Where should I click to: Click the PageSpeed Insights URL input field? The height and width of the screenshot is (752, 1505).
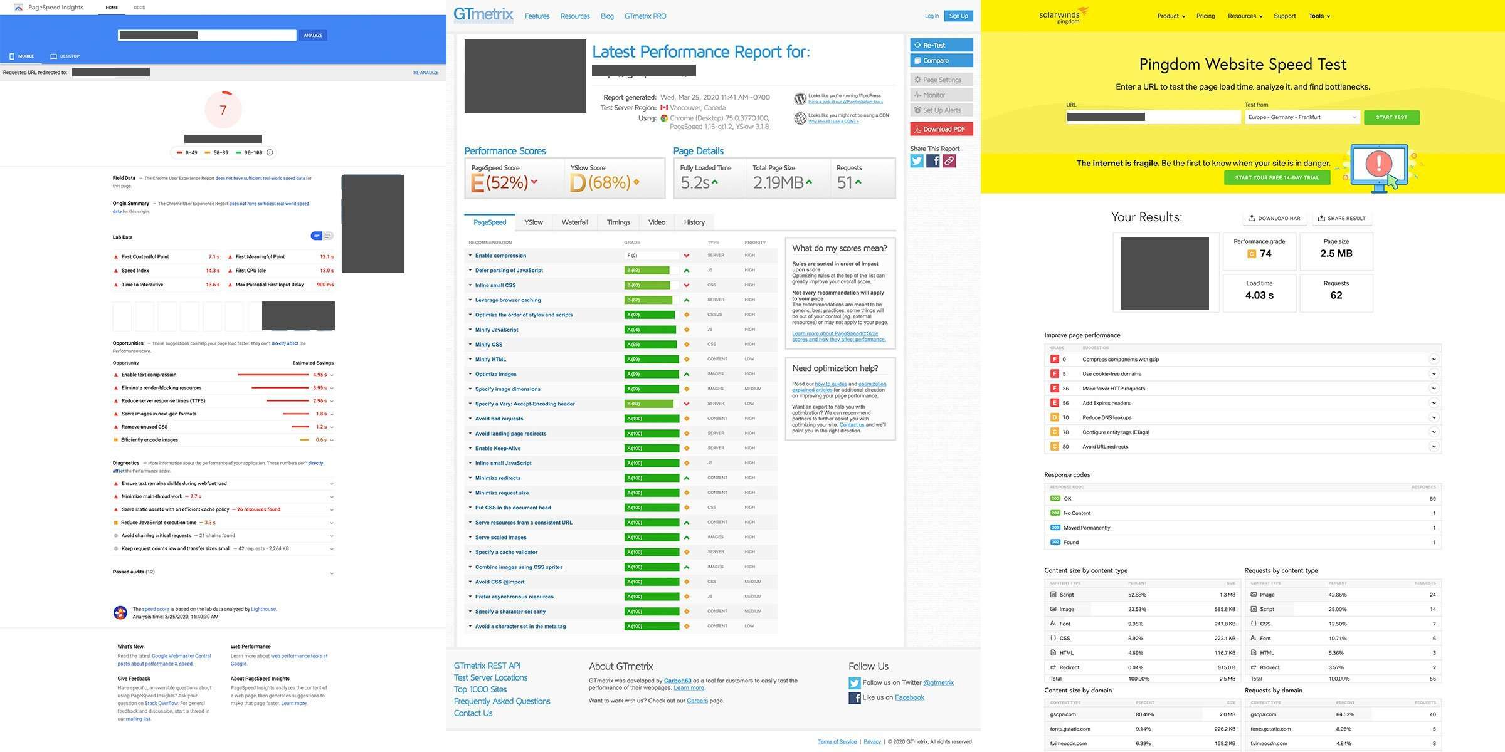coord(207,36)
